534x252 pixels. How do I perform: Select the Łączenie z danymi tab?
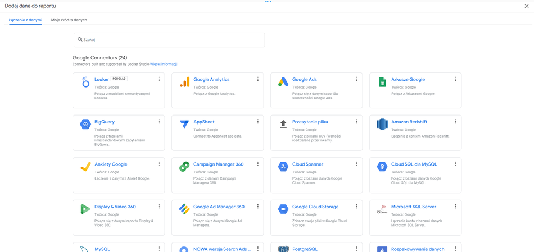coord(25,20)
